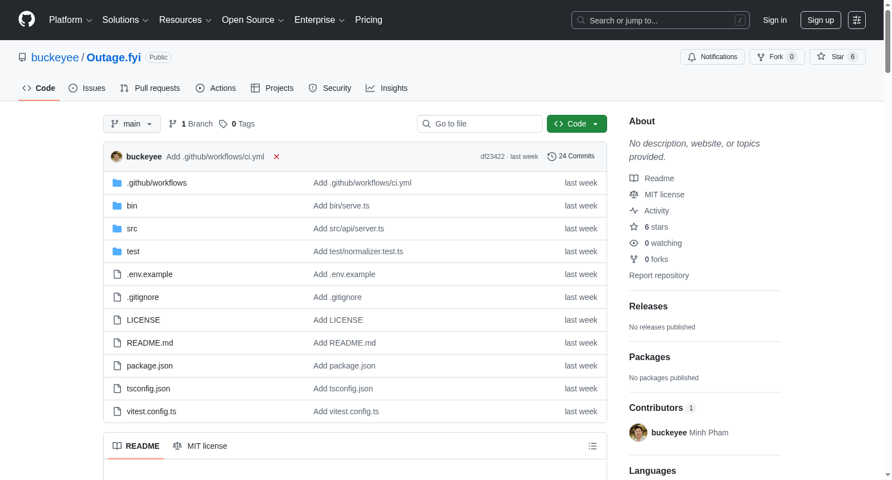Click the bin folder icon
This screenshot has height=480, width=892.
coord(117,206)
